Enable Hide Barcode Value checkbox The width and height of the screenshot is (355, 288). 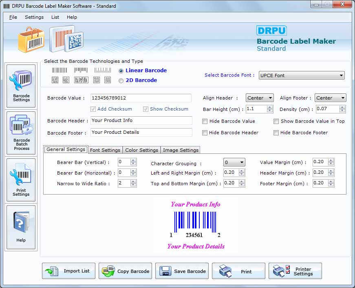[205, 122]
